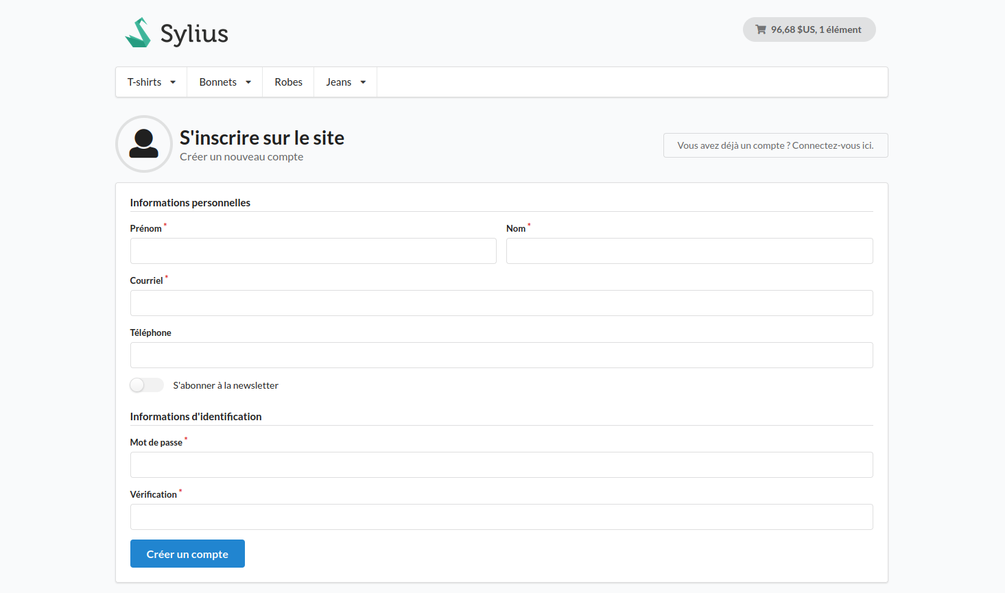The width and height of the screenshot is (1005, 593).
Task: Open the T-shirts category label
Action: pos(144,82)
